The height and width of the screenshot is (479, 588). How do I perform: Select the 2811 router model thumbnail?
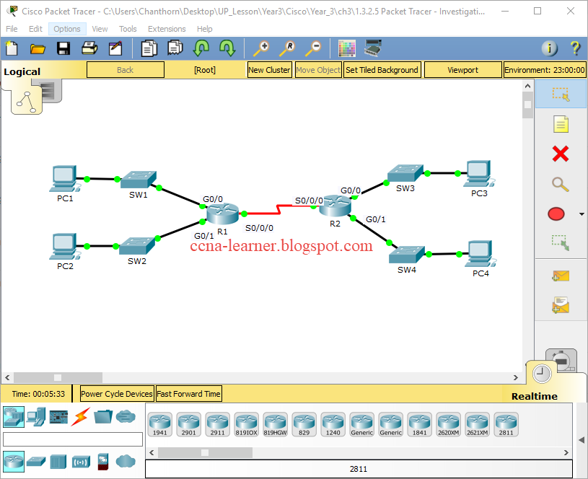(x=506, y=424)
